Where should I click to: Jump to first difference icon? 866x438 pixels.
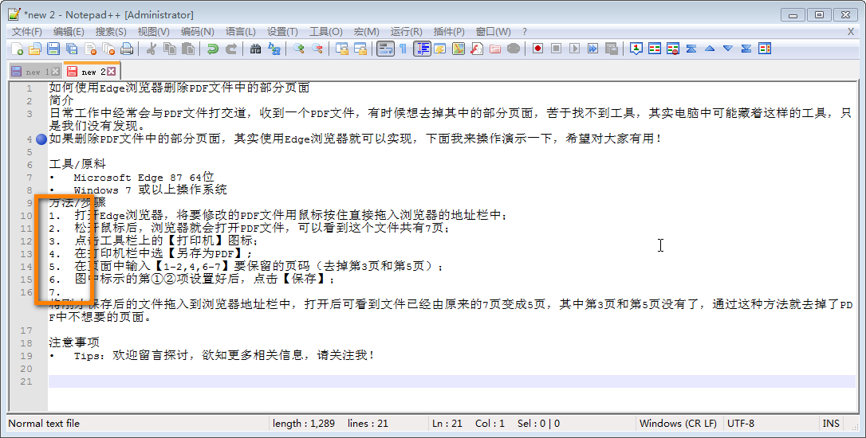point(691,49)
